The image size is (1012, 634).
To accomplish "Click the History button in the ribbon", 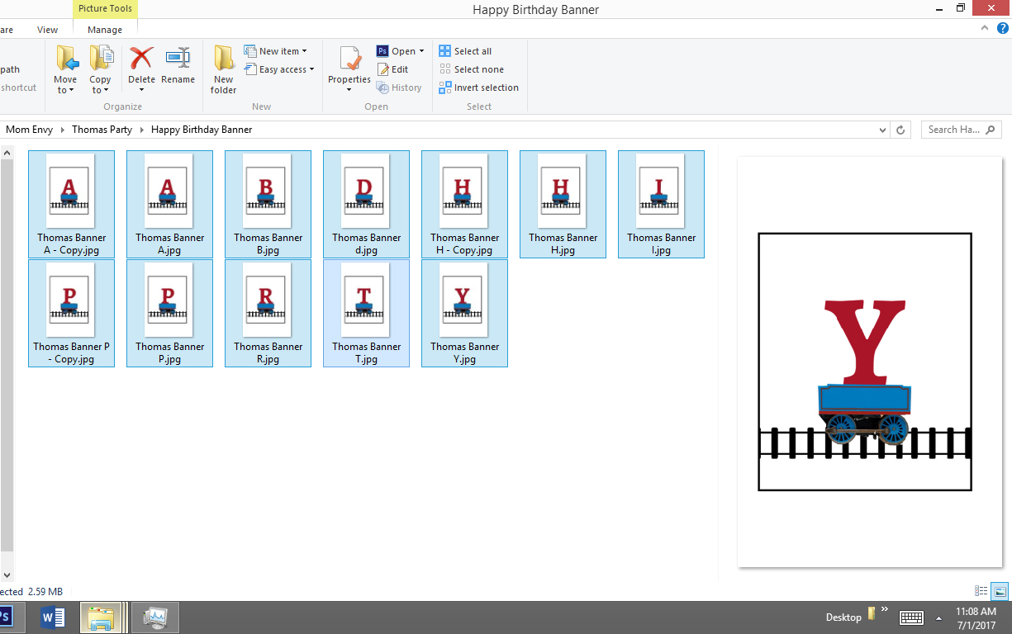I will click(x=399, y=88).
